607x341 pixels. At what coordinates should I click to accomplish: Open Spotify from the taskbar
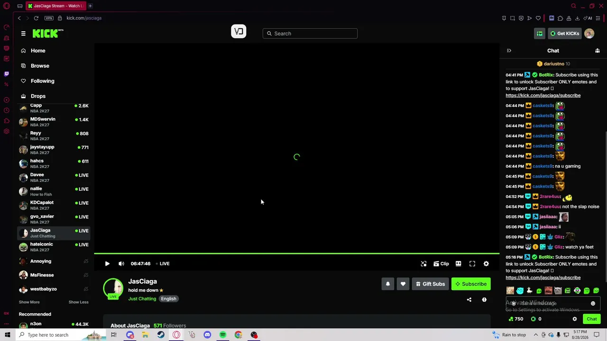[223, 335]
